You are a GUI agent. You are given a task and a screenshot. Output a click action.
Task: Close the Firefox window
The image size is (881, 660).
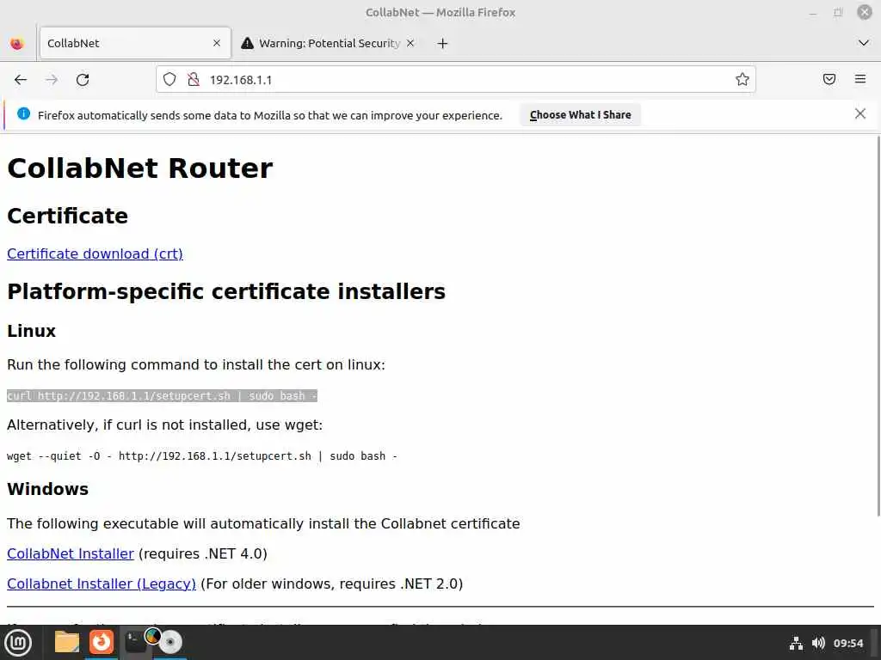864,12
